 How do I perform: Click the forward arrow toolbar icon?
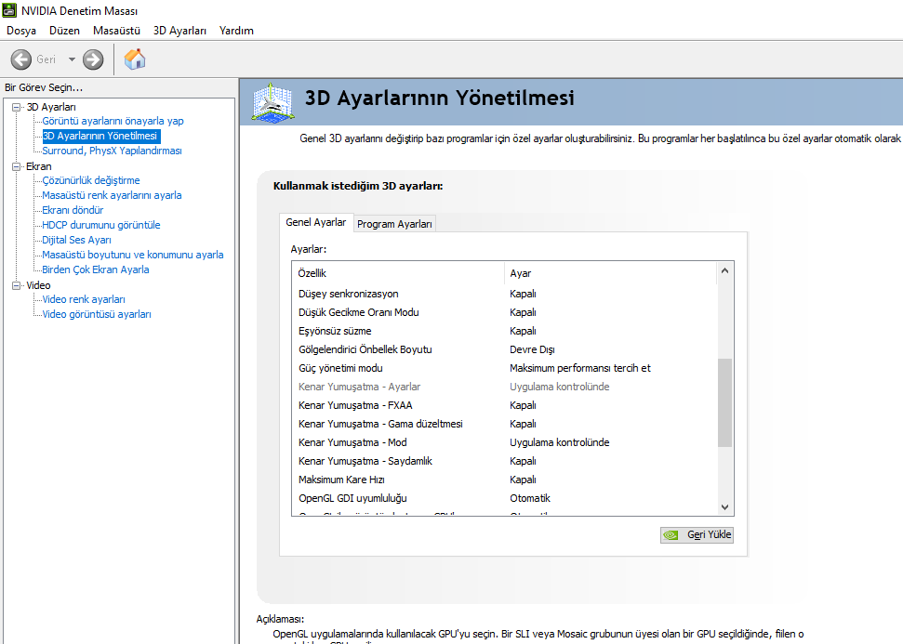93,59
